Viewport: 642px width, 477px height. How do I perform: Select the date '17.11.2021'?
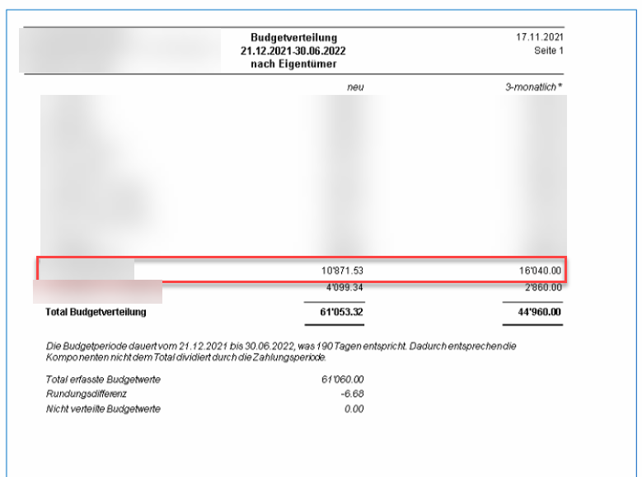[539, 37]
